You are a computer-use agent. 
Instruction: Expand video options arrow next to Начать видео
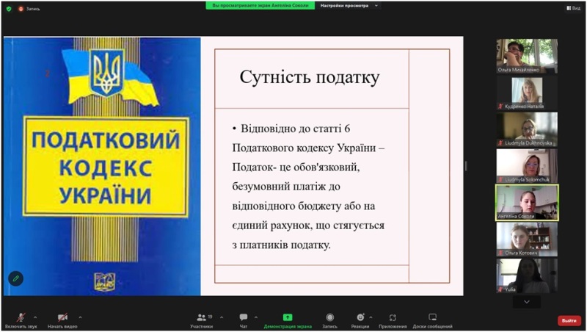(80, 317)
